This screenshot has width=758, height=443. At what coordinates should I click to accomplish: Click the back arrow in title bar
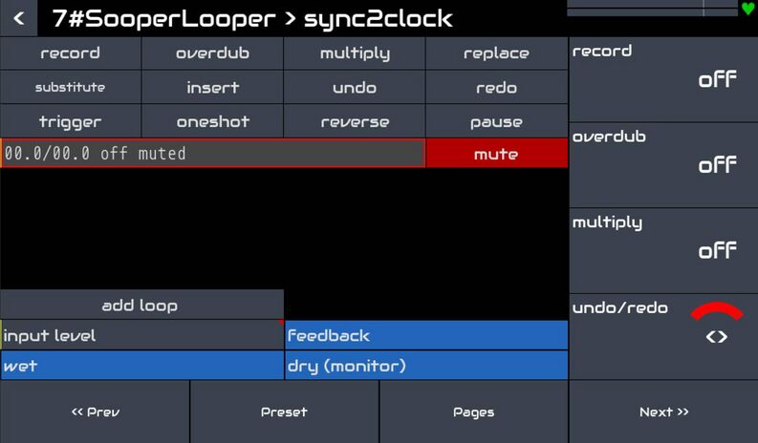click(18, 18)
